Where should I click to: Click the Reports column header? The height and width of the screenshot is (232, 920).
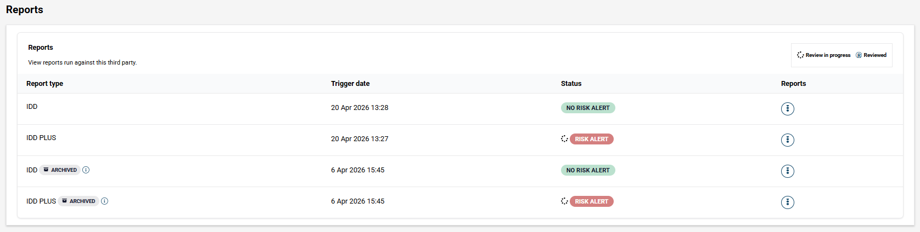pos(793,83)
